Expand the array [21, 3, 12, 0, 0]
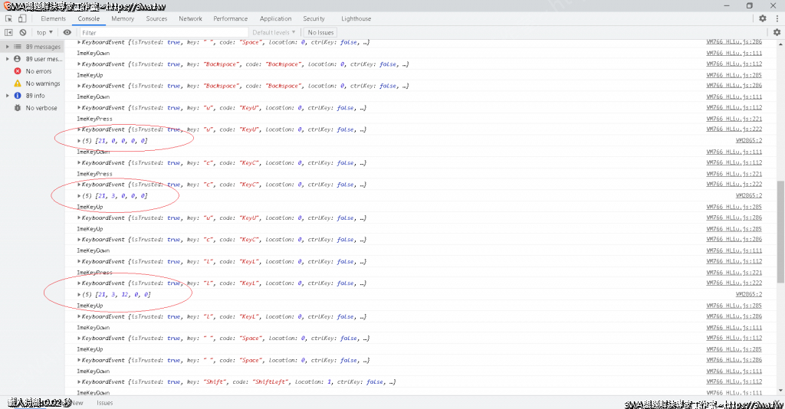 tap(80, 294)
